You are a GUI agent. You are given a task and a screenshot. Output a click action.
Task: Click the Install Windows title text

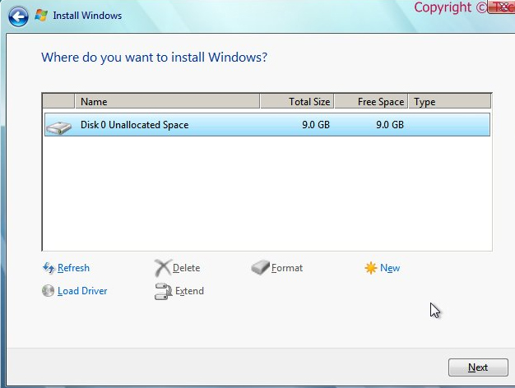tap(87, 16)
